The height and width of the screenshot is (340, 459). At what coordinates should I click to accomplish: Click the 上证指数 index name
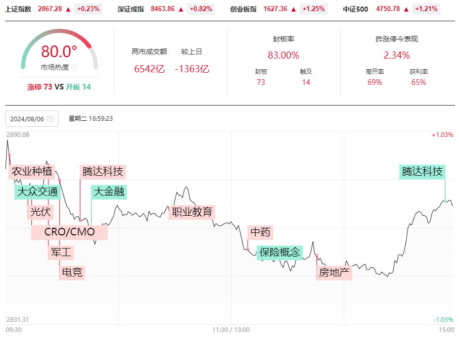coord(18,10)
